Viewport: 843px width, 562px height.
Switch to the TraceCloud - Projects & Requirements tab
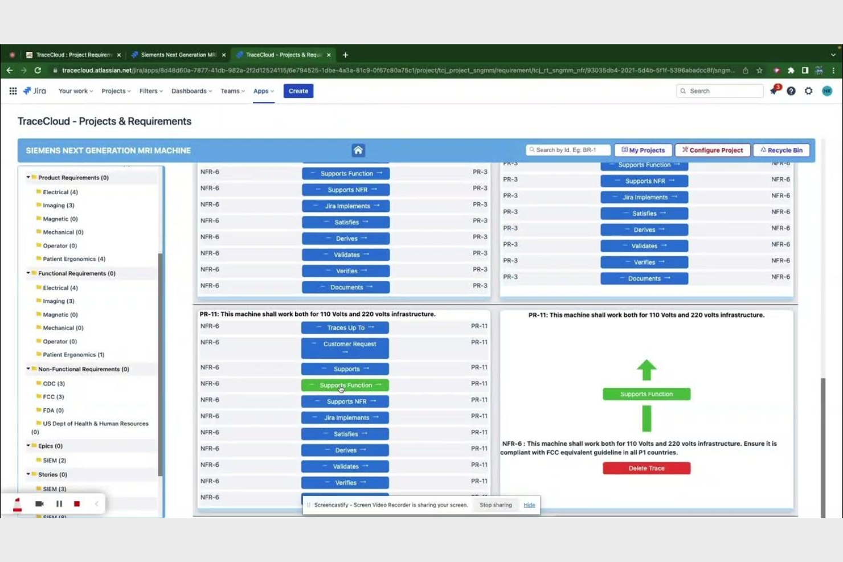coord(283,55)
